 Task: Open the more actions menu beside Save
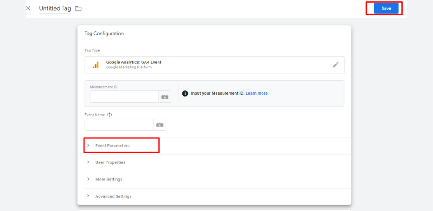click(406, 8)
